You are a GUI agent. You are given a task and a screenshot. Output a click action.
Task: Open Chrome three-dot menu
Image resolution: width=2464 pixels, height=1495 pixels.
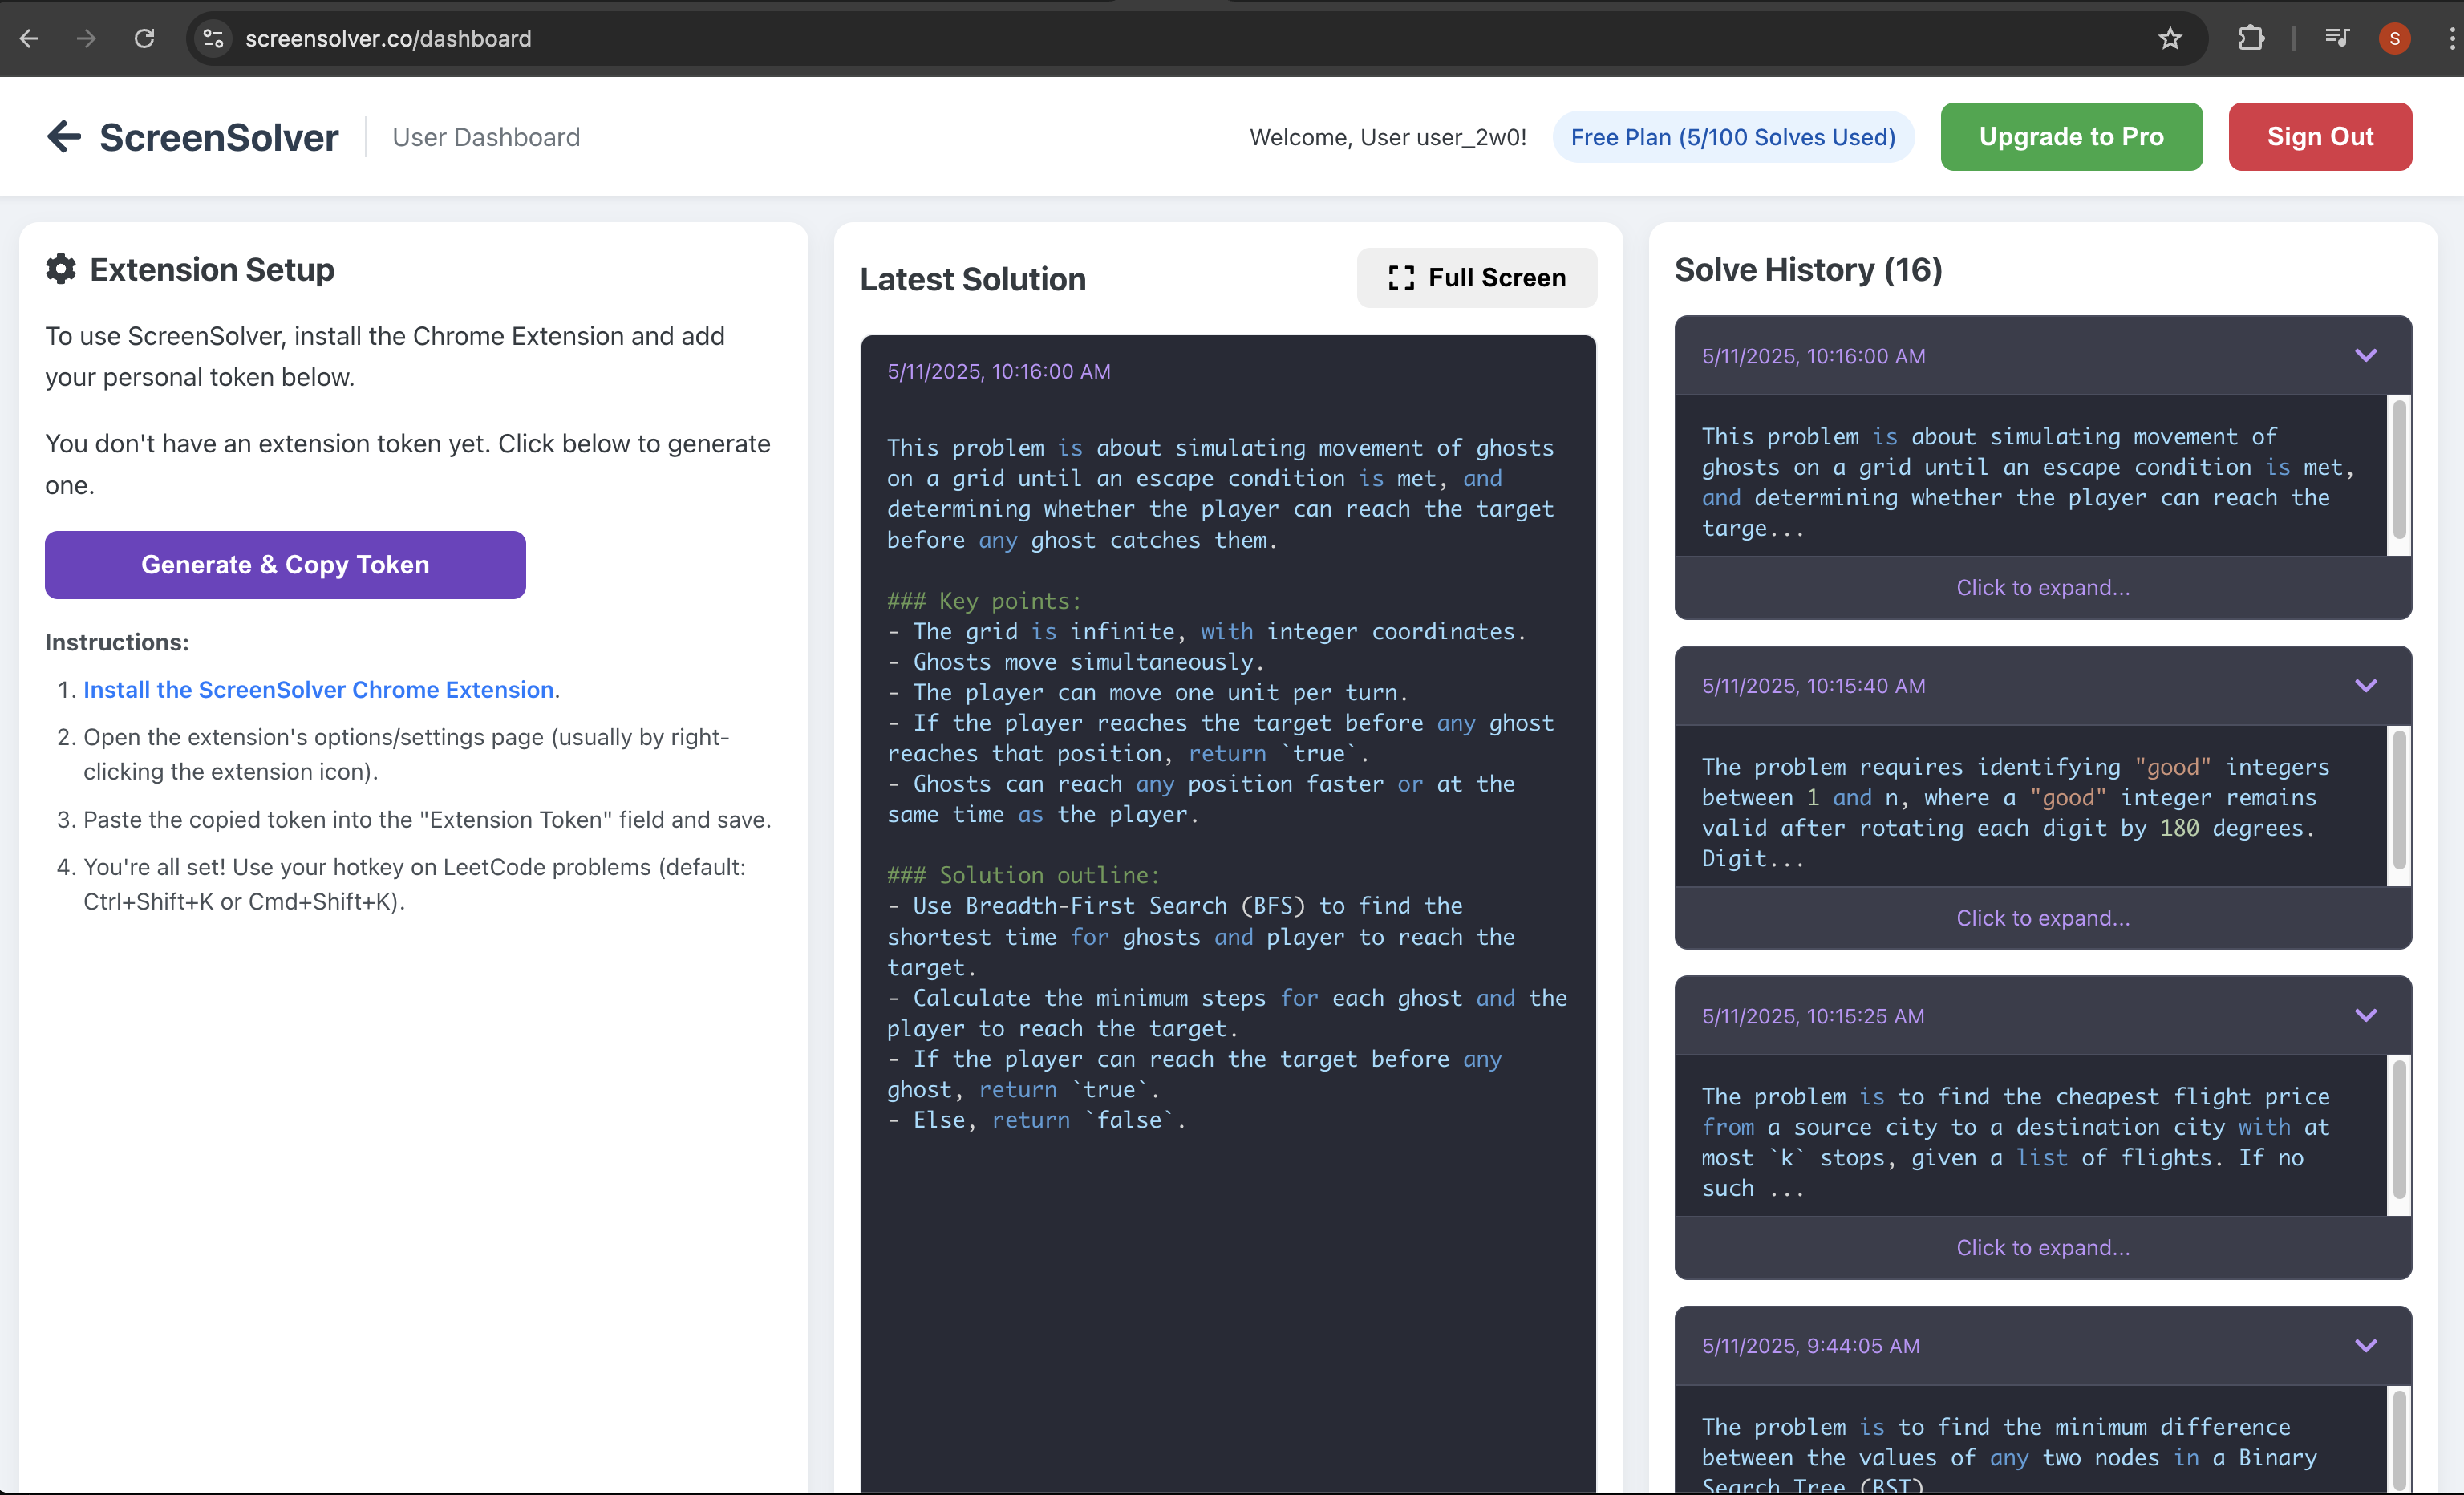click(x=2451, y=38)
